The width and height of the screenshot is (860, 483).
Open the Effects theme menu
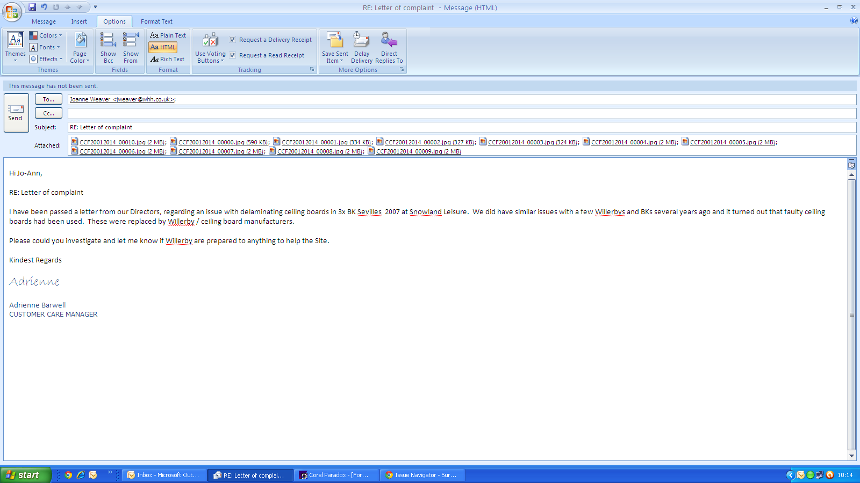(46, 59)
